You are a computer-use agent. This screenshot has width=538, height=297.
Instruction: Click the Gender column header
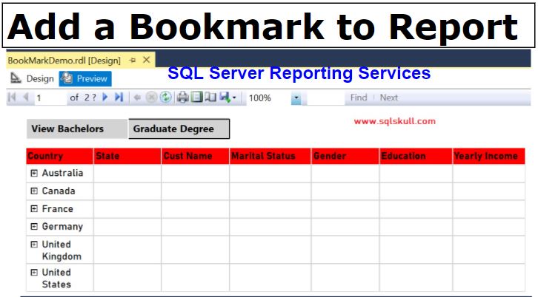click(x=345, y=156)
